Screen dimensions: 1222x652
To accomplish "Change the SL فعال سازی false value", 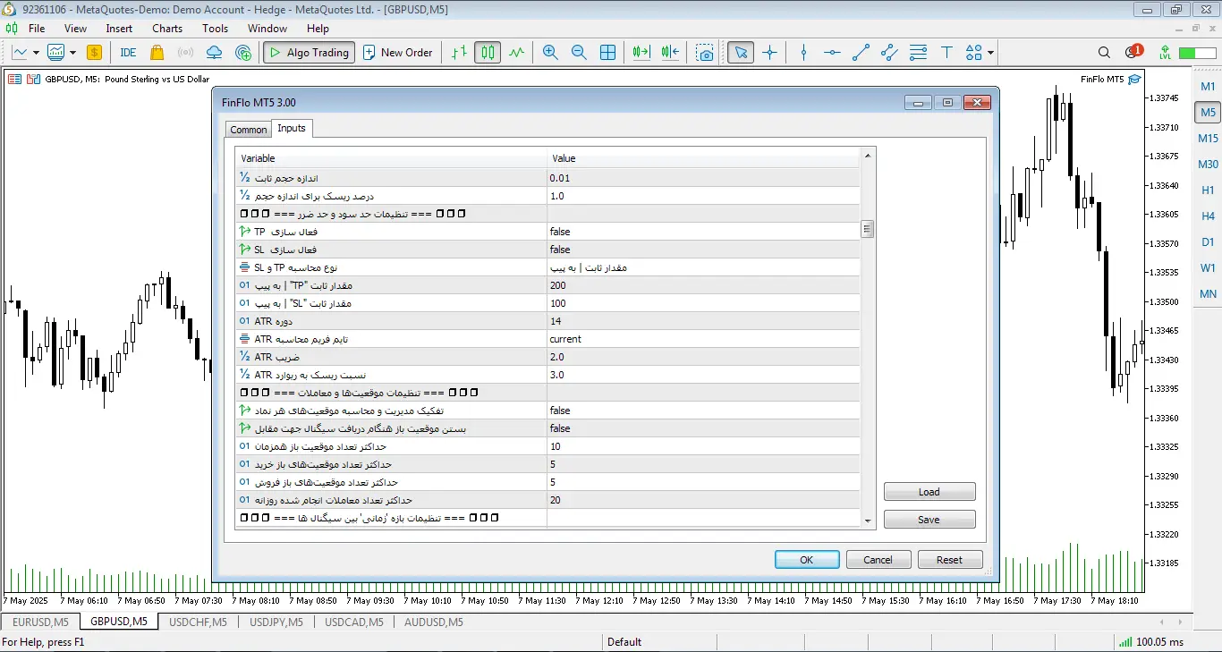I will coord(703,250).
